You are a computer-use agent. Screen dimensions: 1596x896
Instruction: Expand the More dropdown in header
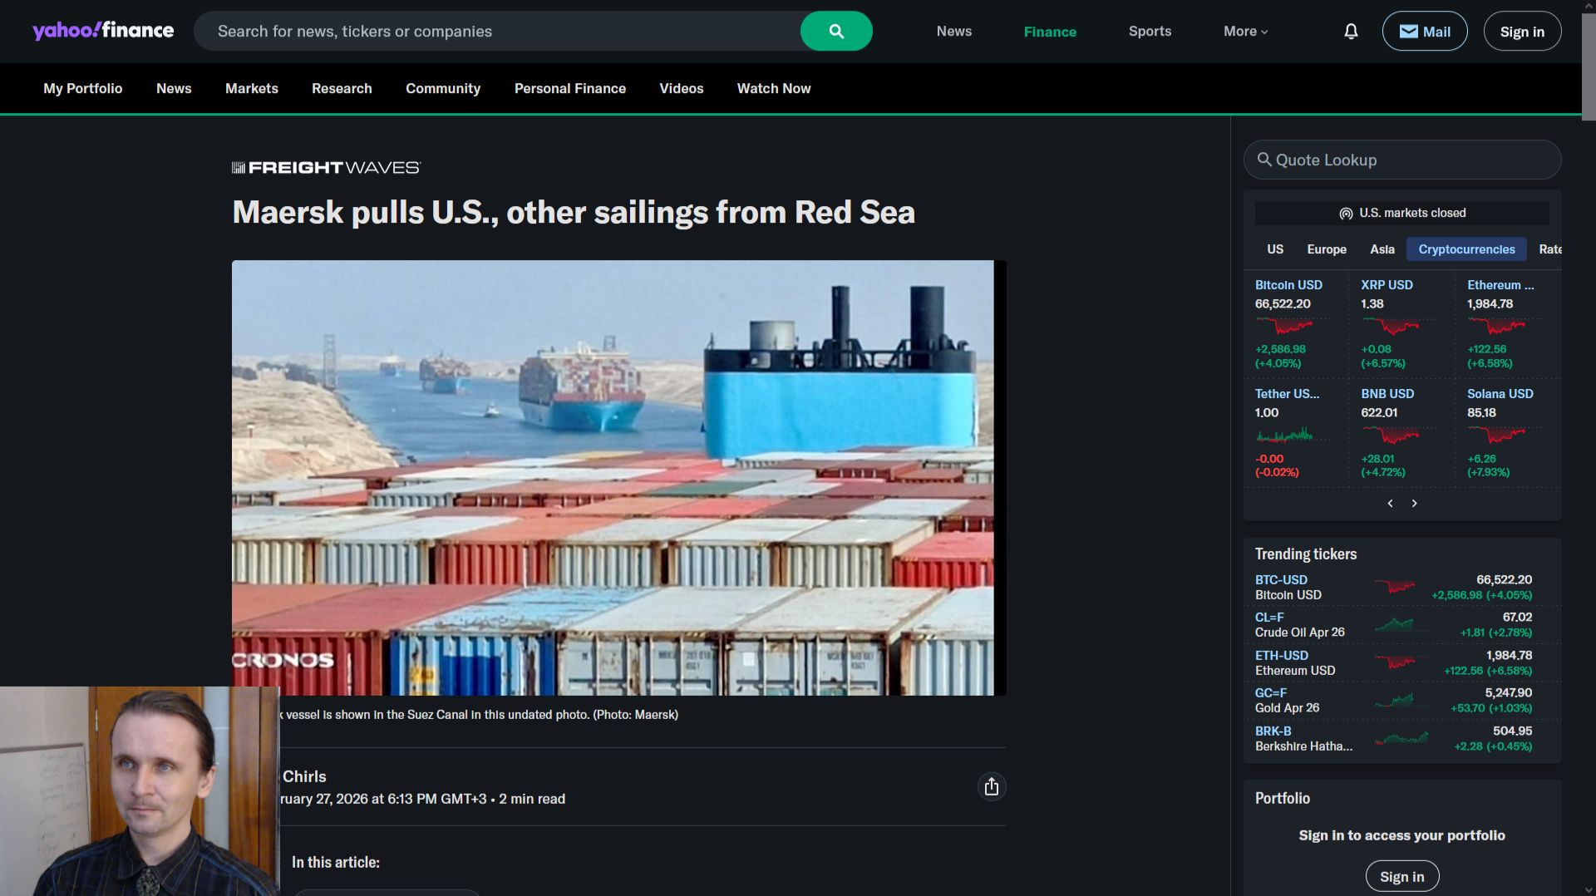[1245, 31]
